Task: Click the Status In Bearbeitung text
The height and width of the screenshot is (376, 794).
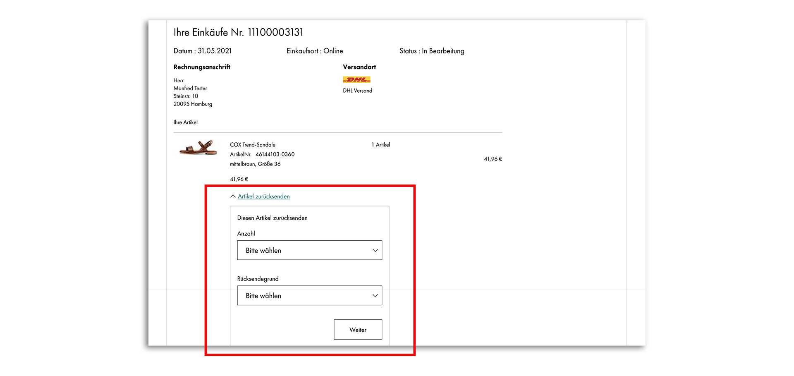Action: [x=431, y=51]
